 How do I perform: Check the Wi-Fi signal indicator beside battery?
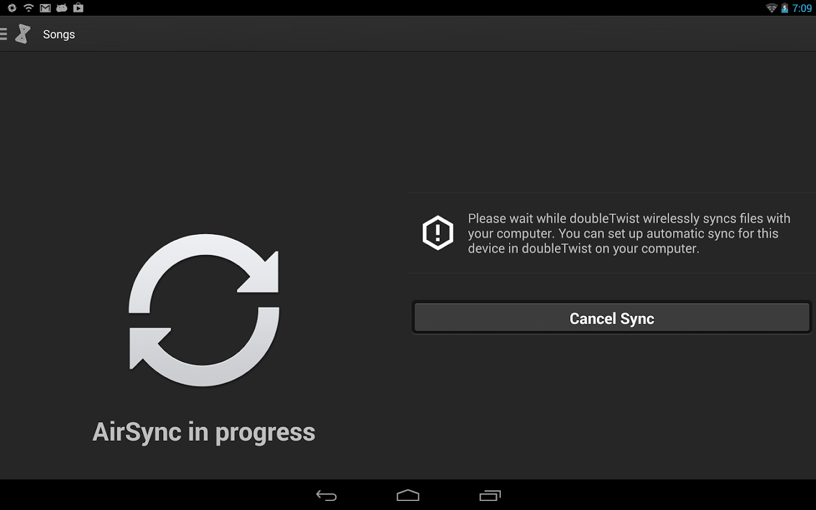pos(771,8)
